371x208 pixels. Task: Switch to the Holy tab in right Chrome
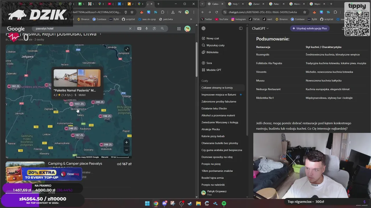pyautogui.click(x=235, y=4)
